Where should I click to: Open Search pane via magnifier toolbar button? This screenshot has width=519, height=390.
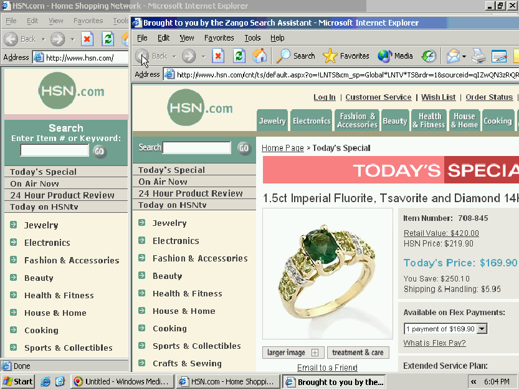[x=295, y=56]
